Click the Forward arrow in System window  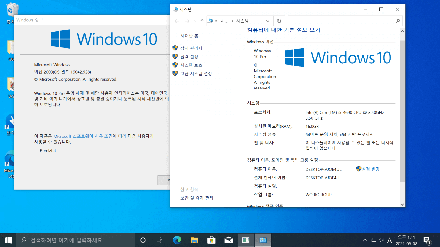(x=187, y=21)
